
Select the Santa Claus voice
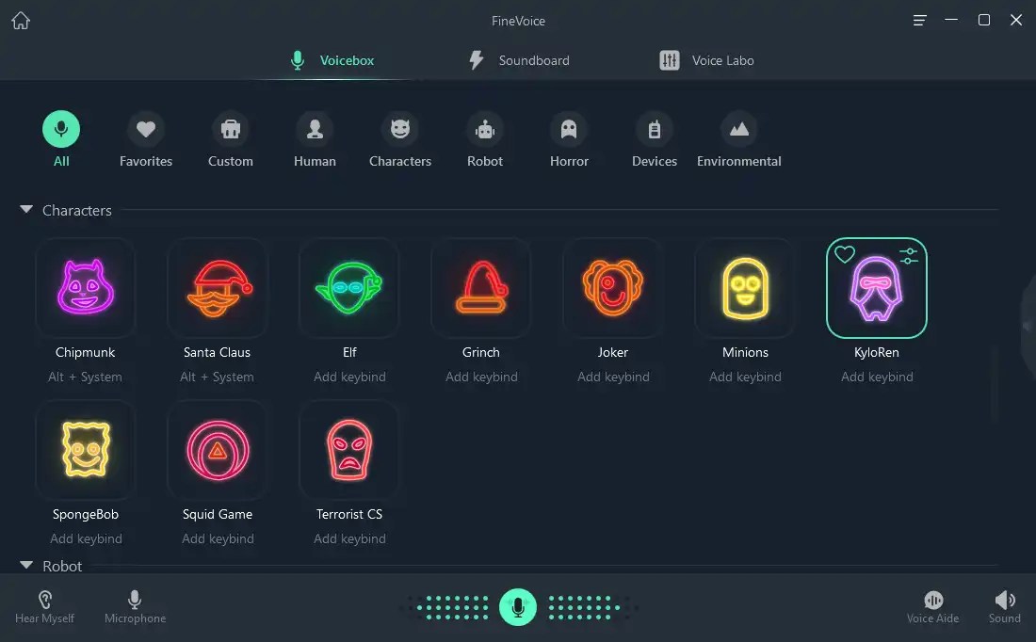tap(218, 288)
